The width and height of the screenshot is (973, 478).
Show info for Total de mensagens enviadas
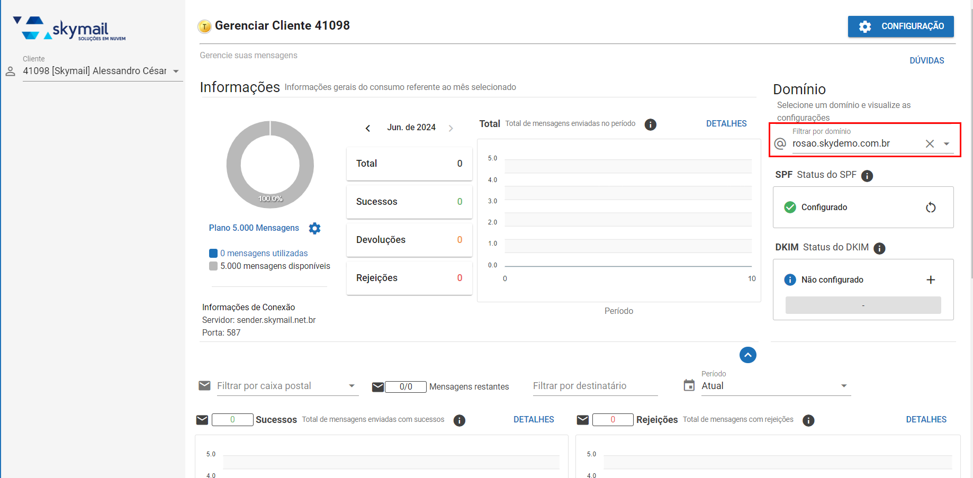pyautogui.click(x=650, y=124)
